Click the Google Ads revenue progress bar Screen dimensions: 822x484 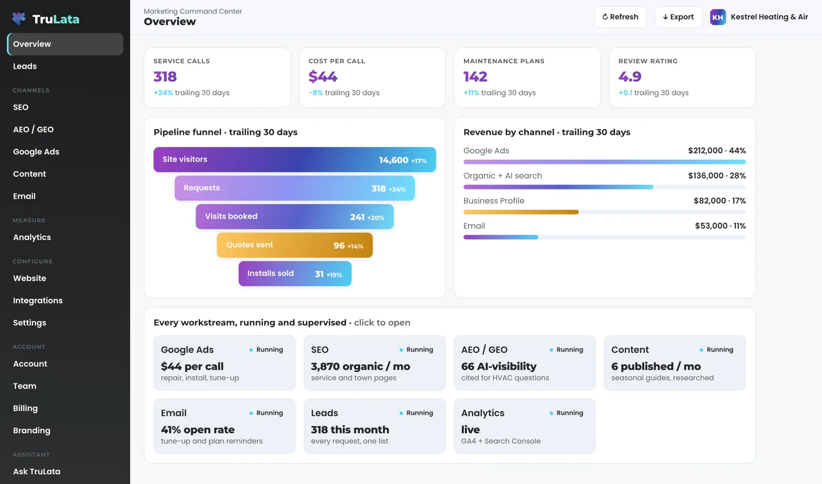click(x=605, y=162)
